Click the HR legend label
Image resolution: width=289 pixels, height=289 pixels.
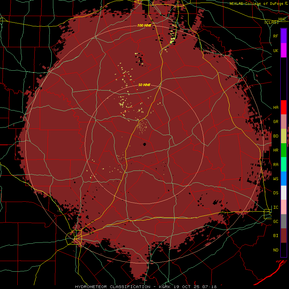(276, 150)
